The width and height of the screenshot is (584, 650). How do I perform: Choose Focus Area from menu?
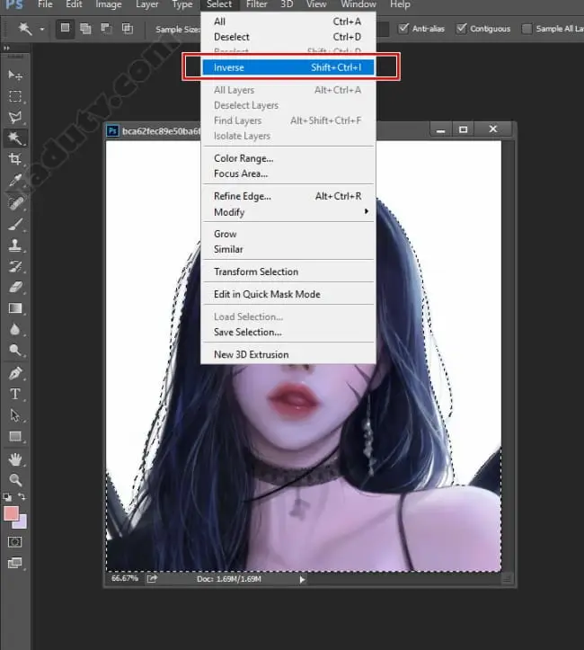pyautogui.click(x=288, y=174)
